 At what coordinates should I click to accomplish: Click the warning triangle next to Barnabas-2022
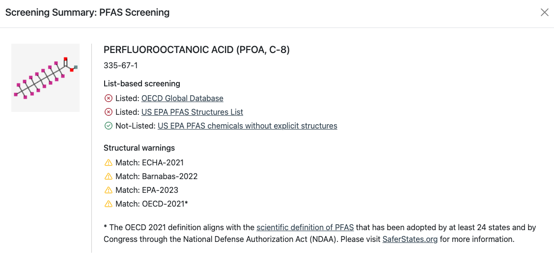pyautogui.click(x=108, y=176)
